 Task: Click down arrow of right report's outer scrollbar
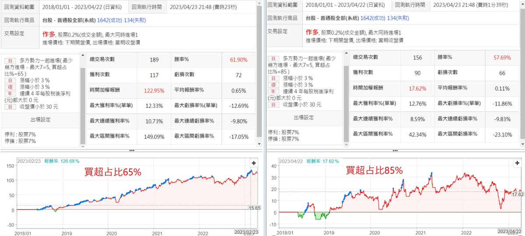coord(522,144)
